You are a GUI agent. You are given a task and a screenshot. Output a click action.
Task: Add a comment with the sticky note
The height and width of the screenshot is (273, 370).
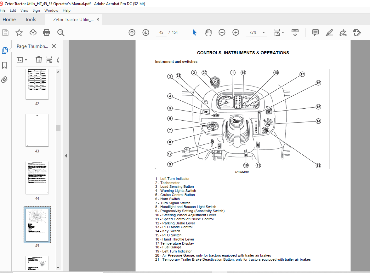click(315, 33)
